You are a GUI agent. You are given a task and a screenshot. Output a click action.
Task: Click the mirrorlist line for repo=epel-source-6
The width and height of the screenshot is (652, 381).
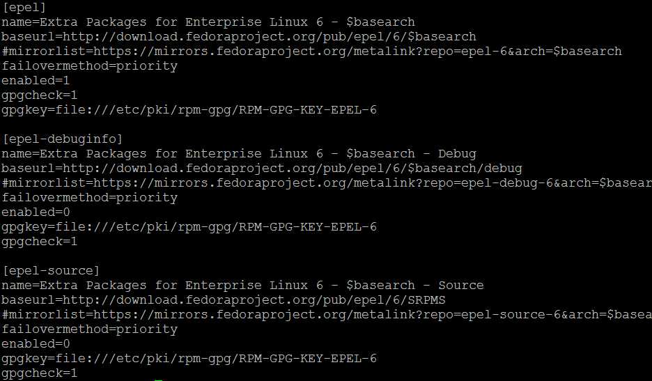click(326, 314)
